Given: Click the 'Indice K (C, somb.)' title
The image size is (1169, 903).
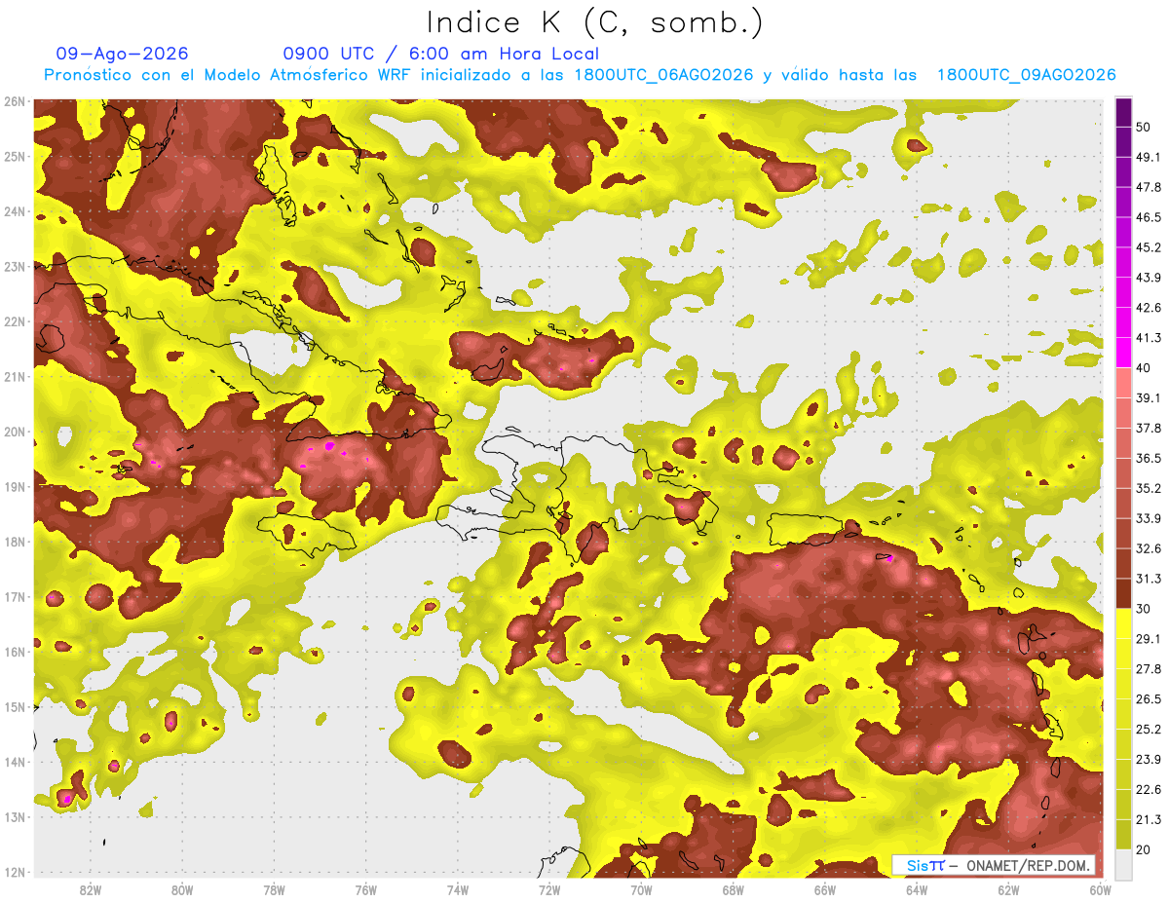Looking at the screenshot, I should click(594, 21).
